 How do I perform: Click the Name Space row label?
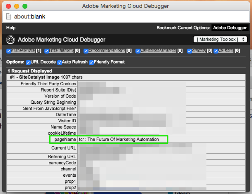tap(63, 127)
